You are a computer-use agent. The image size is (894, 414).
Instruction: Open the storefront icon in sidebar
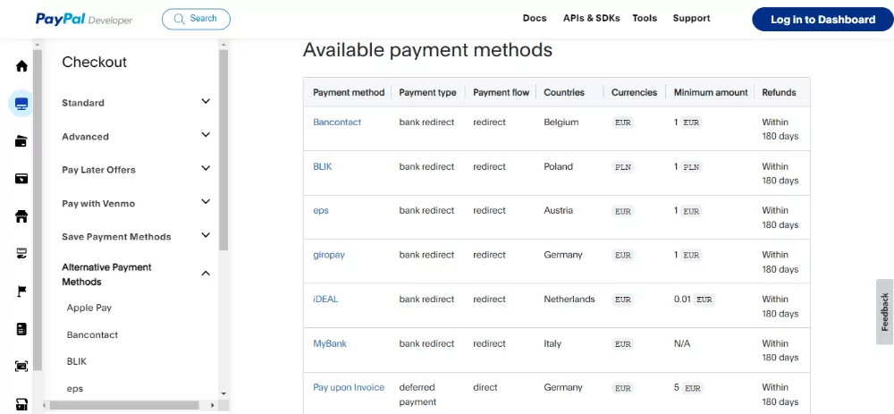[x=21, y=216]
